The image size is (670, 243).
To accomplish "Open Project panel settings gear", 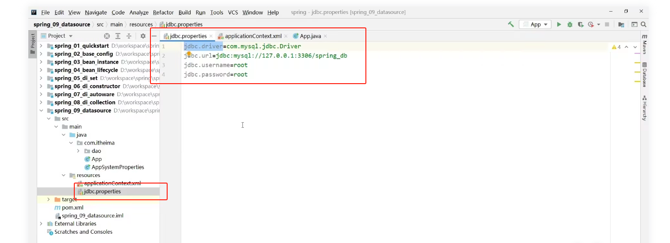I will pos(143,36).
